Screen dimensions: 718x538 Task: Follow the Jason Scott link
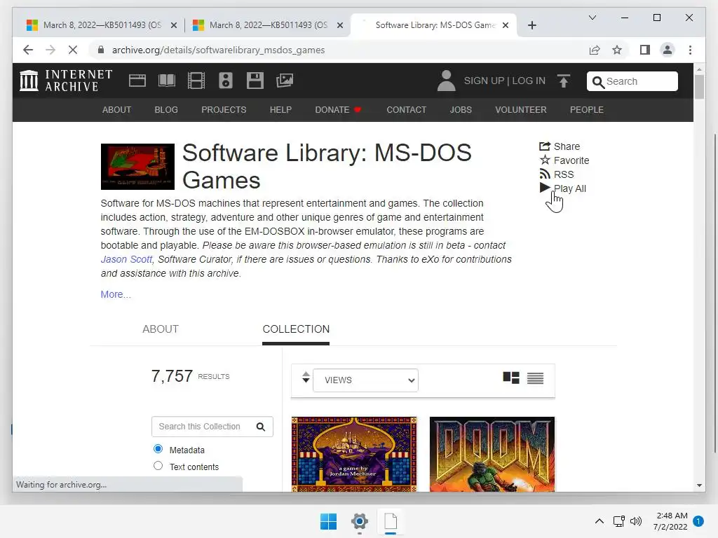pyautogui.click(x=126, y=259)
